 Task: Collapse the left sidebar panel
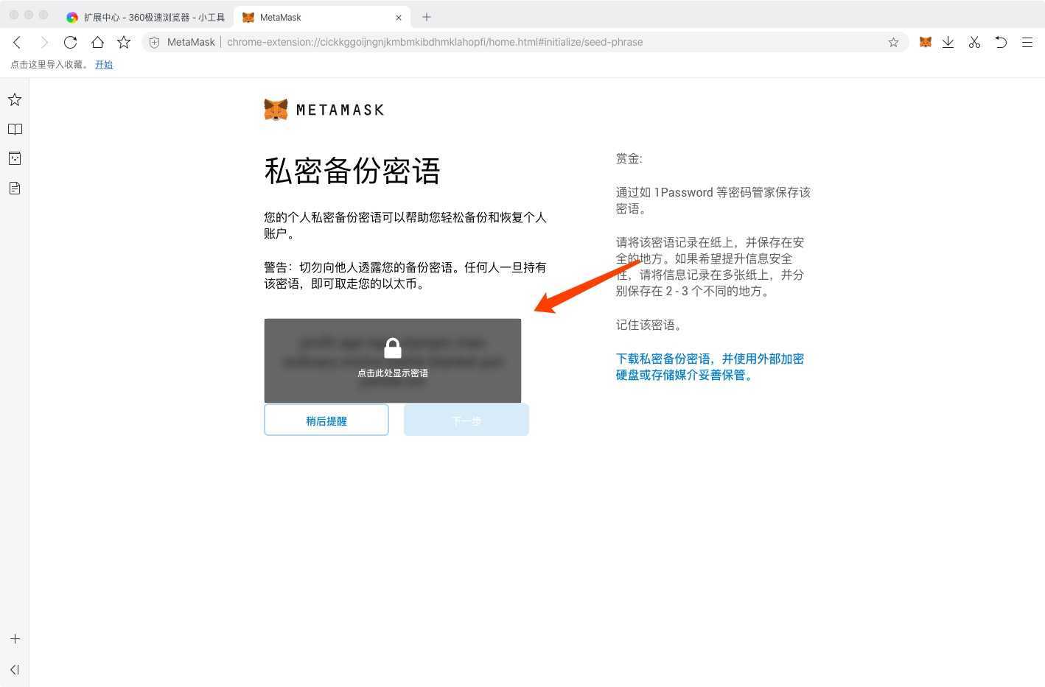15,669
